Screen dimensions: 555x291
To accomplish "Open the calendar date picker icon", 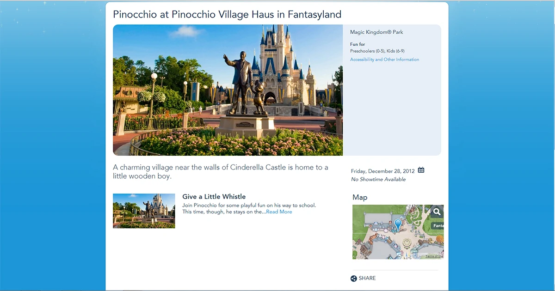I will click(x=421, y=170).
